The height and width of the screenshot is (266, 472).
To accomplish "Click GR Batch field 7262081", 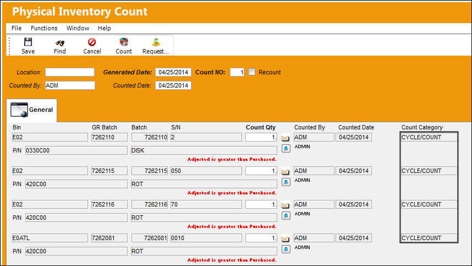I will point(109,238).
